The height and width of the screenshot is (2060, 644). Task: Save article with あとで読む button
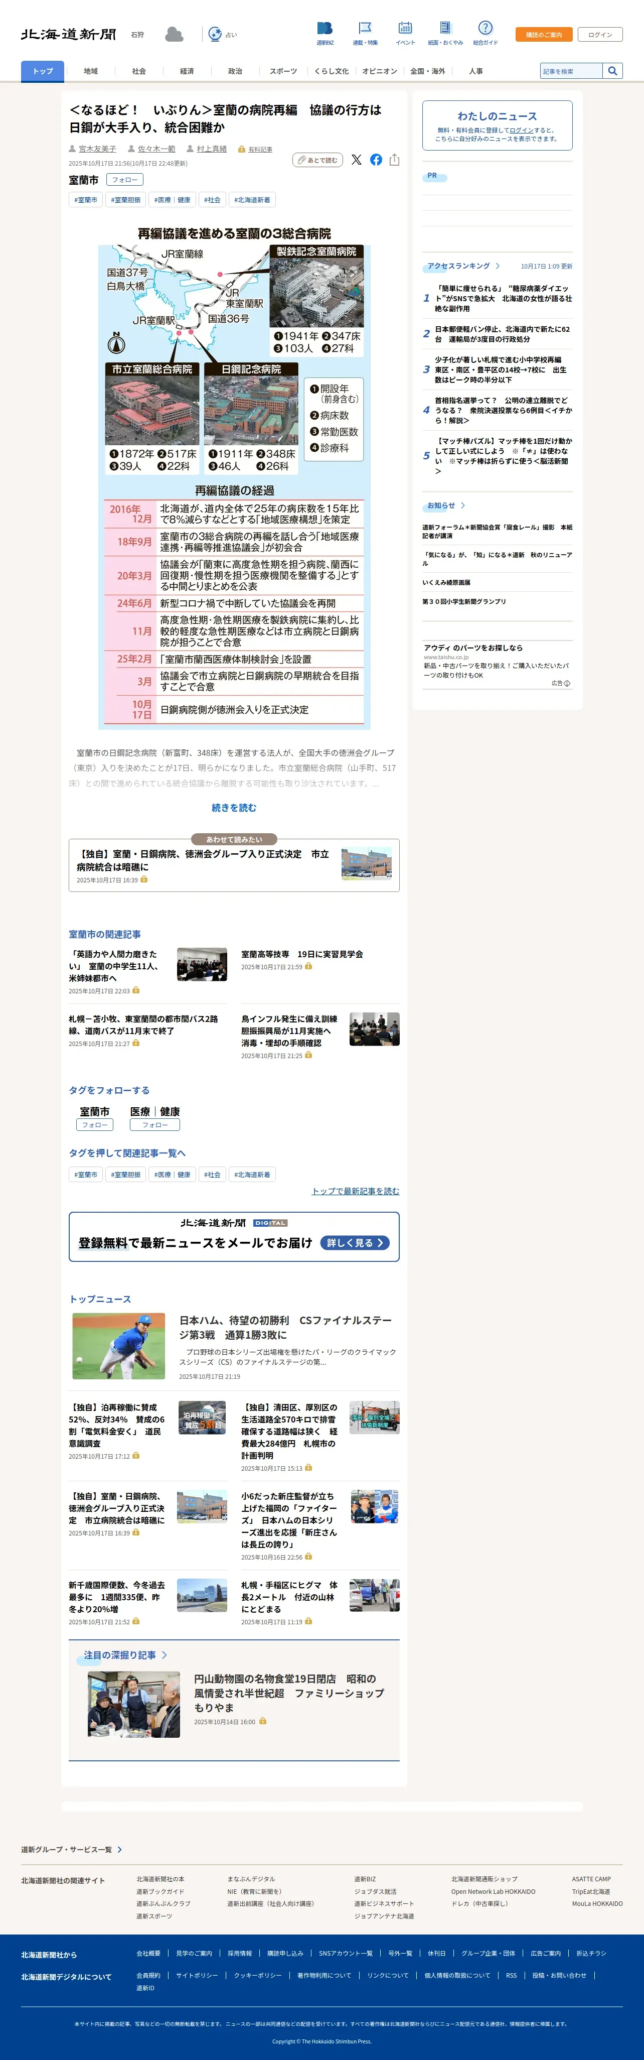[x=318, y=160]
